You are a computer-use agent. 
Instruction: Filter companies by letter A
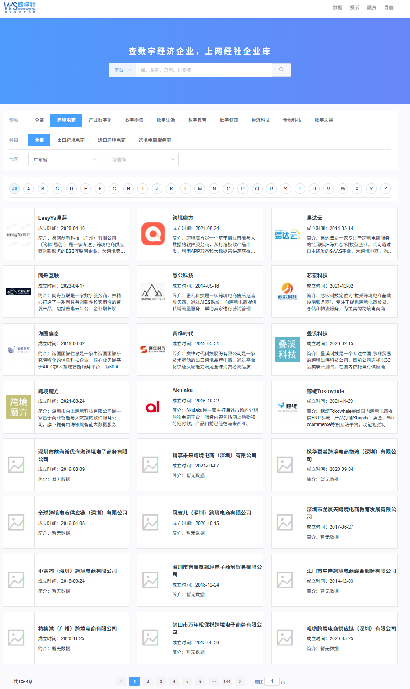pyautogui.click(x=29, y=189)
